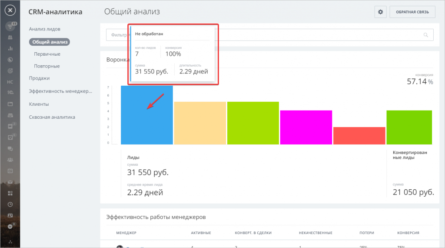Screen dimensions: 445x248
Task: Click the target goal icon in sidebar
Action: [x=10, y=70]
